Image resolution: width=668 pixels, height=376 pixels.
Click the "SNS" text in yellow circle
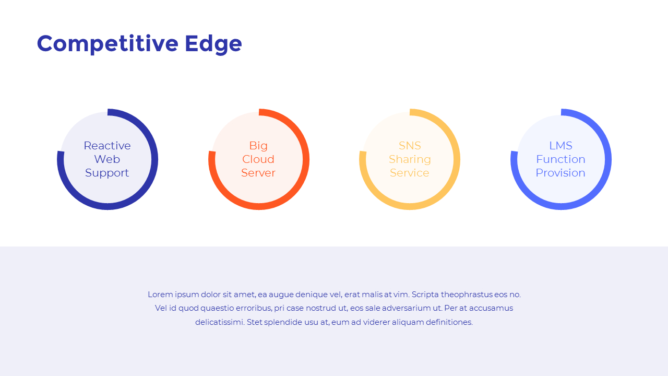click(x=410, y=146)
